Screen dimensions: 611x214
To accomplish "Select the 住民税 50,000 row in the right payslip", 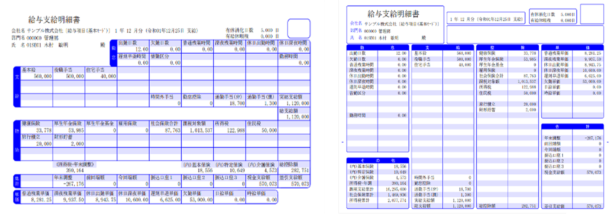I will click(x=507, y=93).
